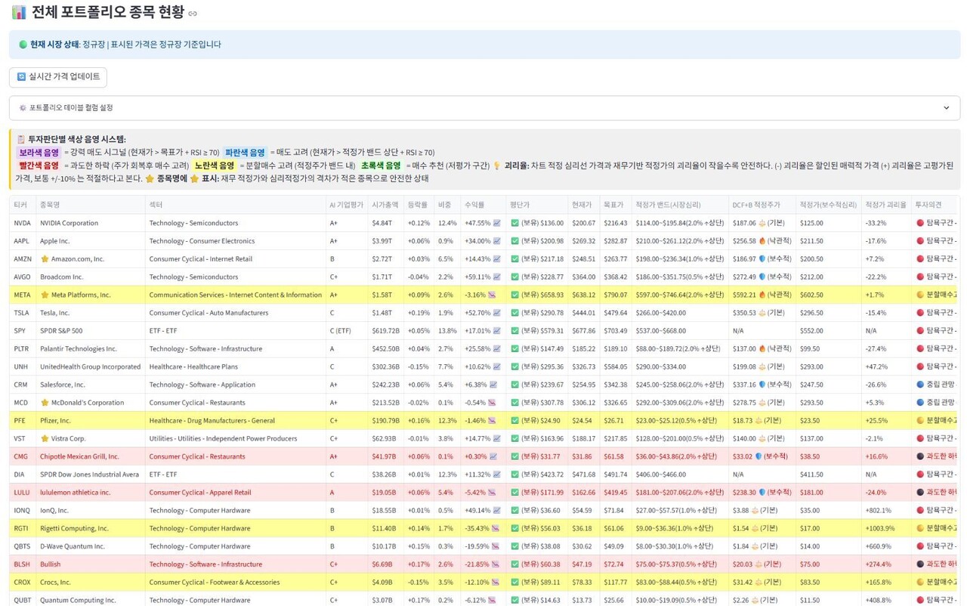Click the red circle icon in NVDA's opinion cell

tap(919, 223)
